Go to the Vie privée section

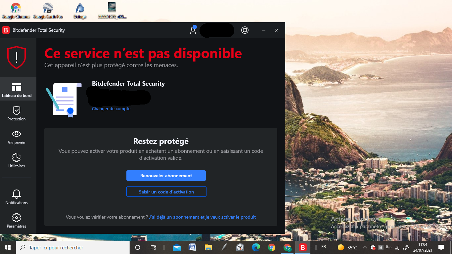17,137
